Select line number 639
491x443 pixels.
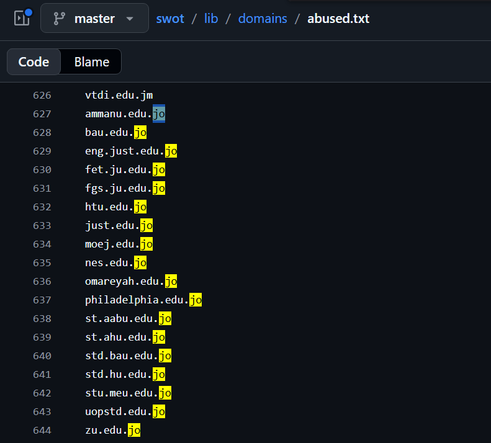(42, 337)
